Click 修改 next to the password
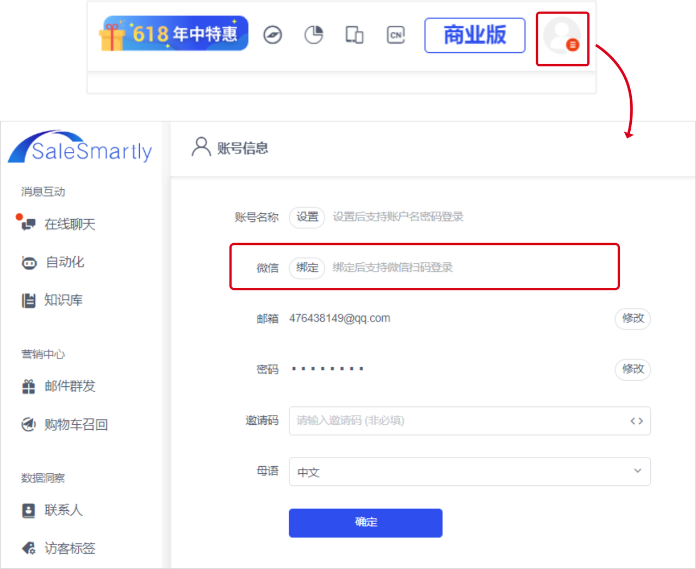This screenshot has height=569, width=696. pyautogui.click(x=633, y=369)
